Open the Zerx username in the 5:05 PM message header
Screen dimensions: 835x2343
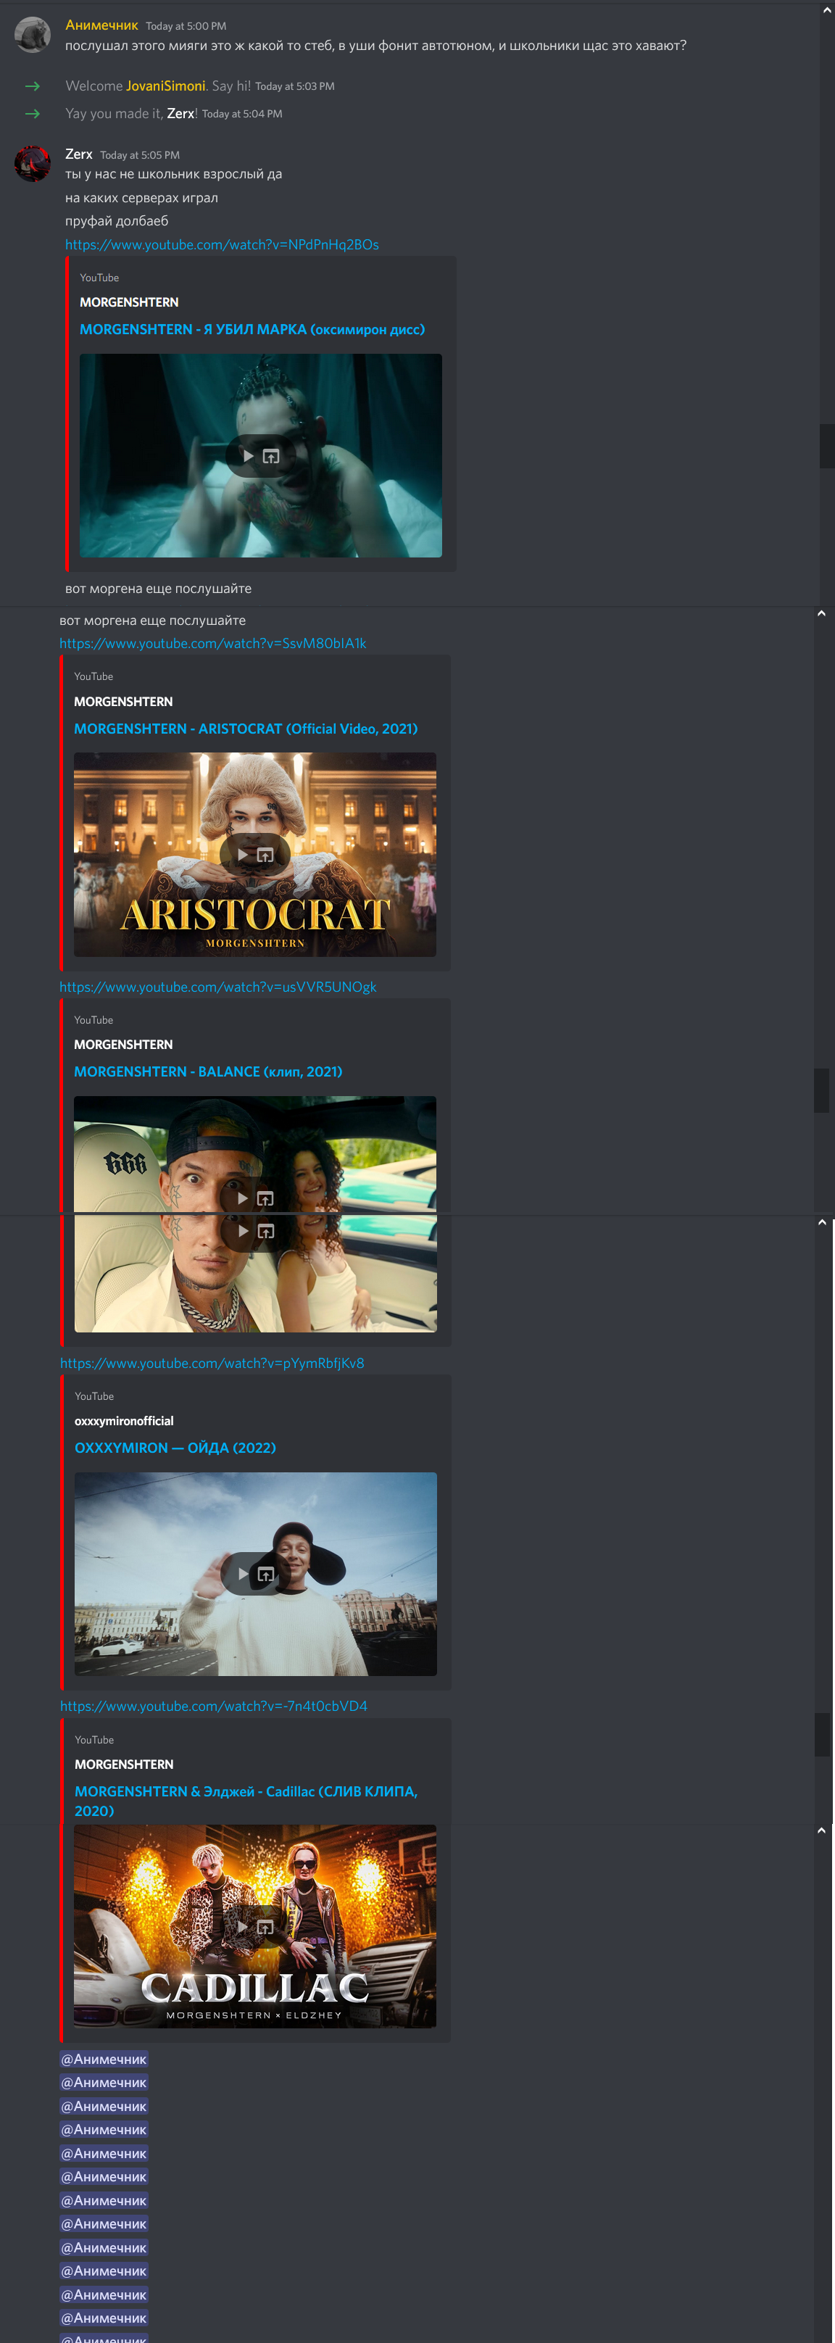coord(79,154)
